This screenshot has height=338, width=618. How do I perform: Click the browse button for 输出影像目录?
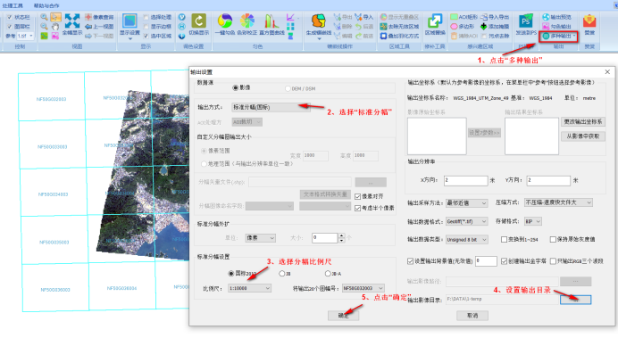575,300
